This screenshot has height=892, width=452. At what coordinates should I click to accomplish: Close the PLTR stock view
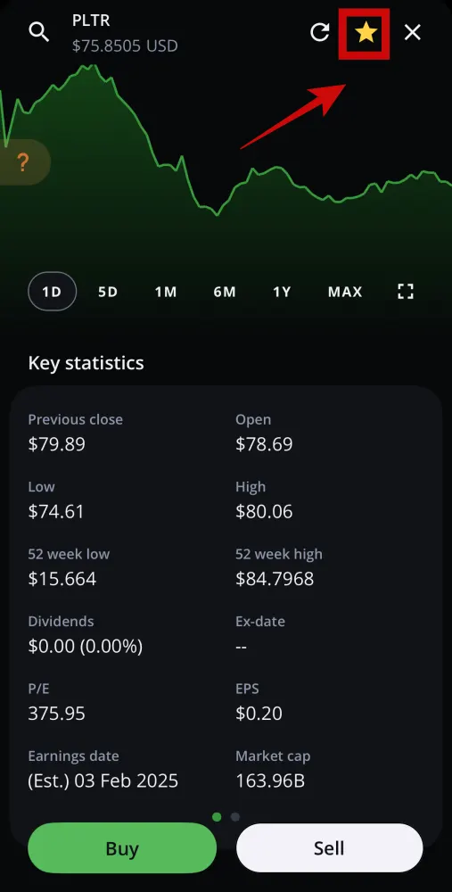[412, 32]
